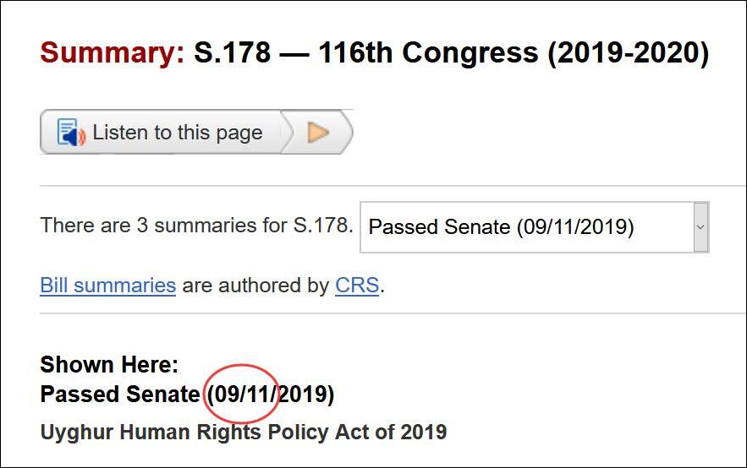Viewport: 747px width, 468px height.
Task: Click the red Summary heading
Action: click(112, 53)
